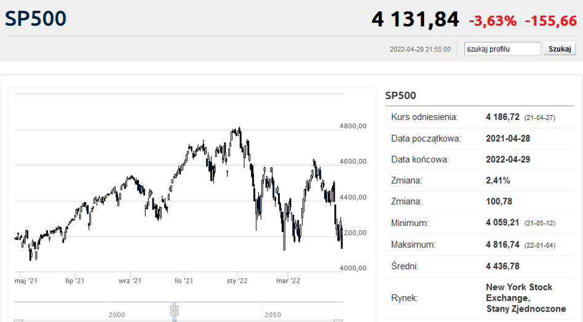Screen dimensions: 583x322
Task: Click the 2050 label in navigator
Action: pos(272,315)
